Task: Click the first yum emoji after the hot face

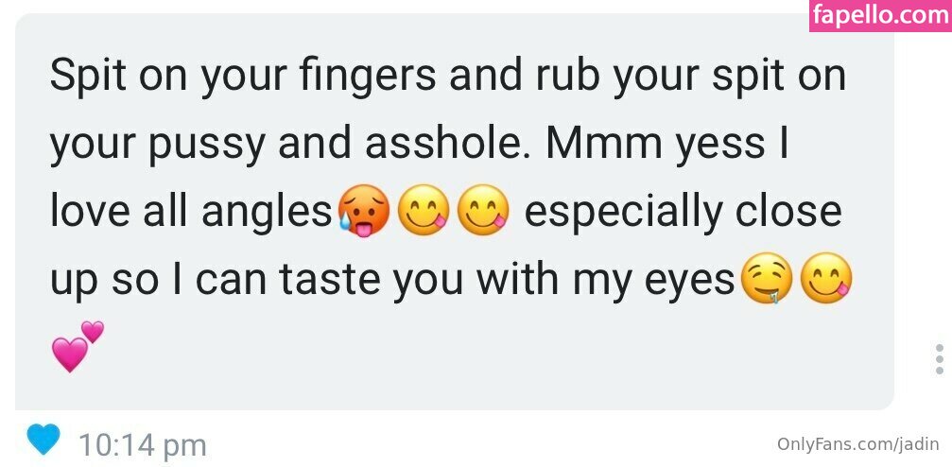Action: point(423,212)
